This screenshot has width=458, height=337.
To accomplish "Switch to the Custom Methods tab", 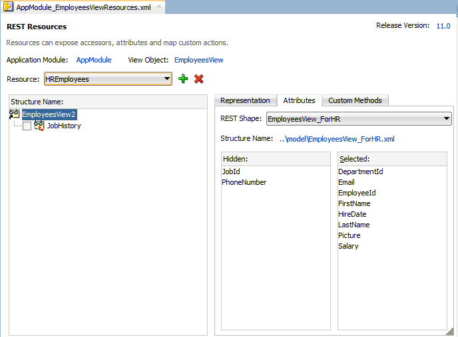I will pyautogui.click(x=355, y=100).
